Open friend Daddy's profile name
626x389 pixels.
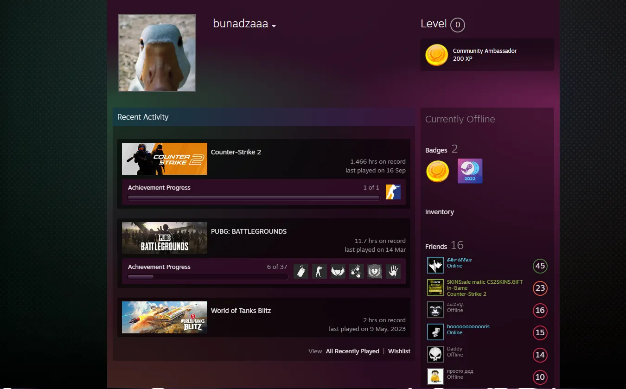[454, 349]
